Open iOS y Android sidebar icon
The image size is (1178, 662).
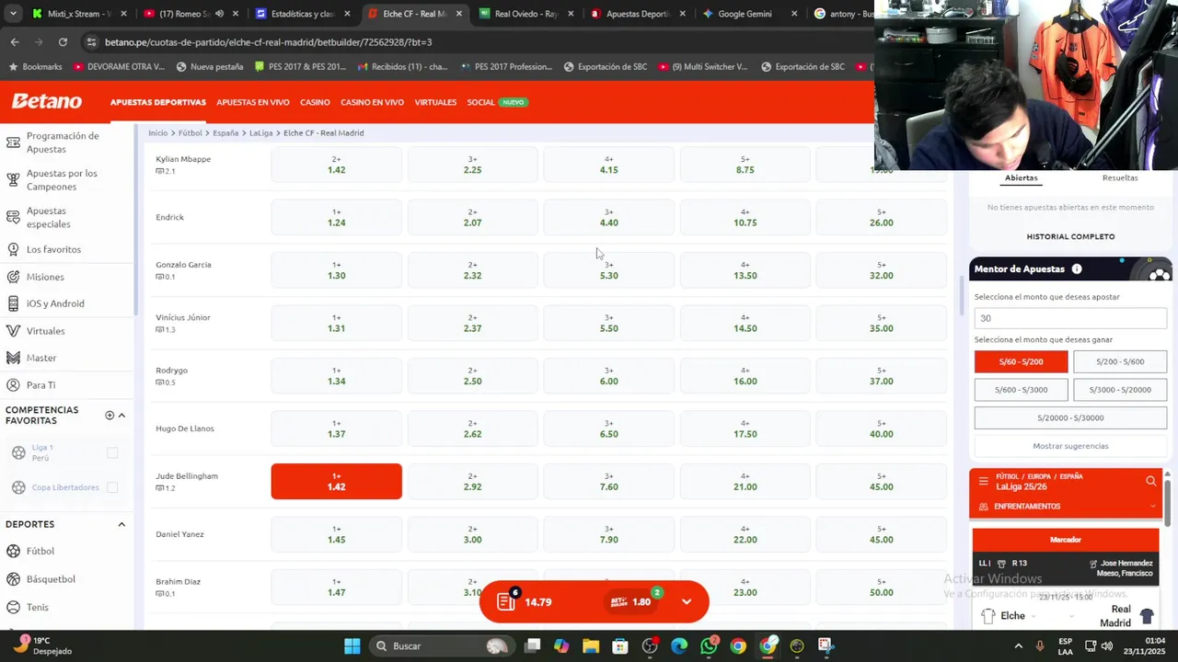(13, 303)
